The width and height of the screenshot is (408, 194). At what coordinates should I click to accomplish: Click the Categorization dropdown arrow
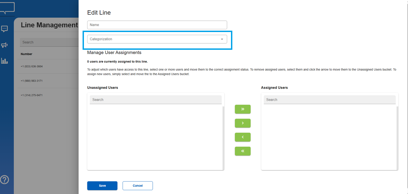click(x=222, y=39)
